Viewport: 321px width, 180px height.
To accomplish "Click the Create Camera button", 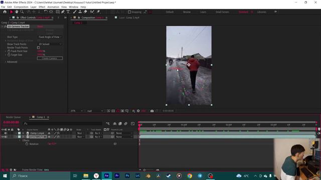I will (50, 58).
